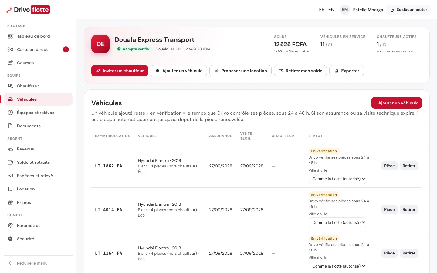Open Tableau de bord dashboard icon
Screen dimensions: 437x273
coord(10,36)
